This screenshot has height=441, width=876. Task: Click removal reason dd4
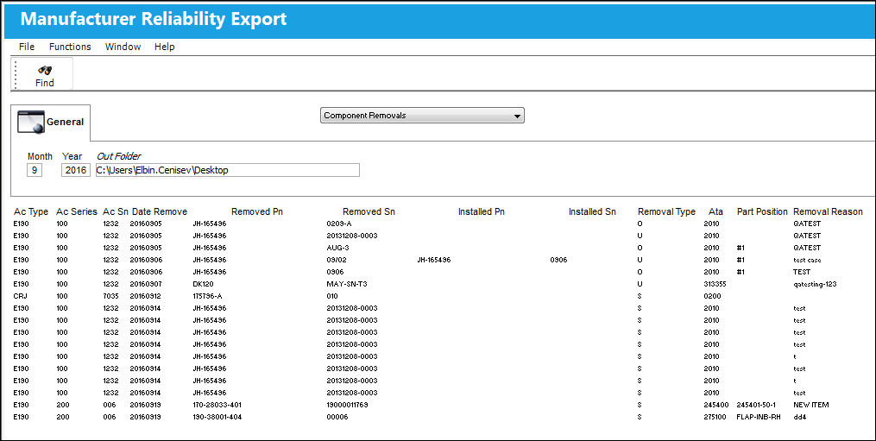pyautogui.click(x=800, y=417)
